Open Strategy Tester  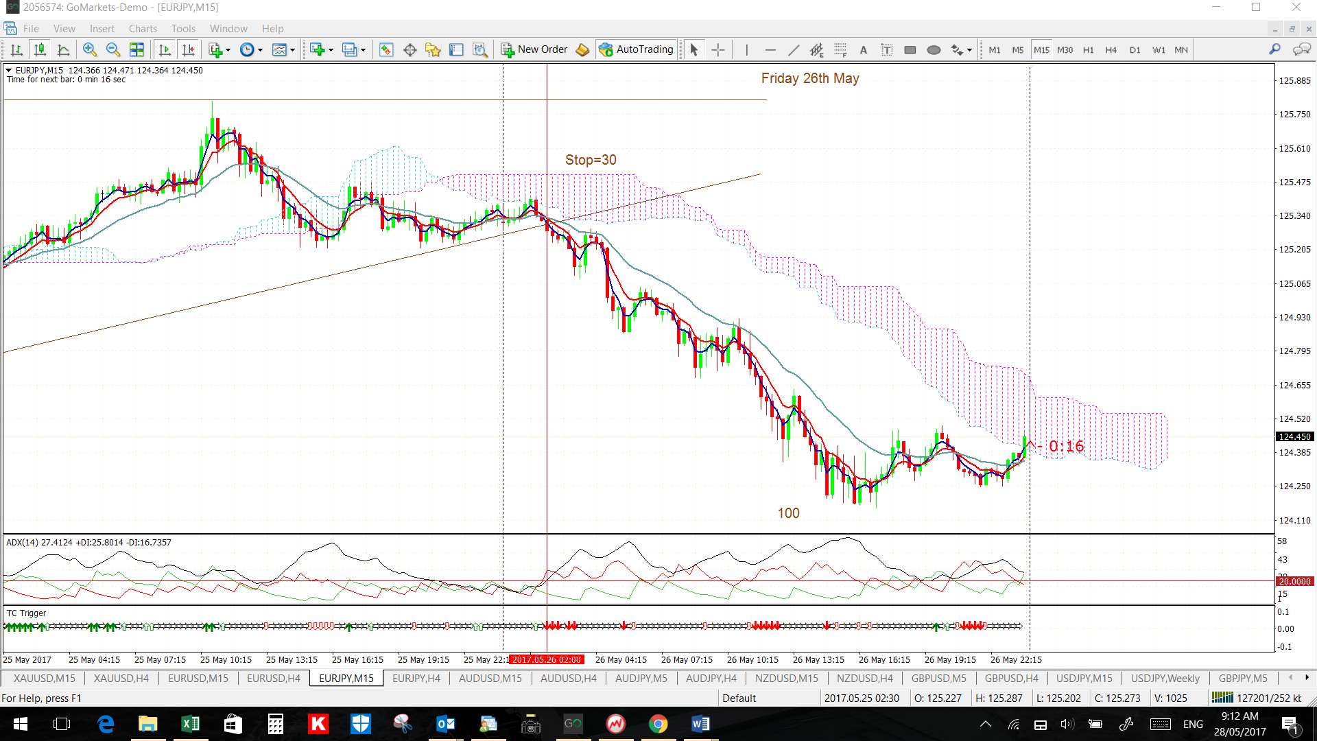480,49
